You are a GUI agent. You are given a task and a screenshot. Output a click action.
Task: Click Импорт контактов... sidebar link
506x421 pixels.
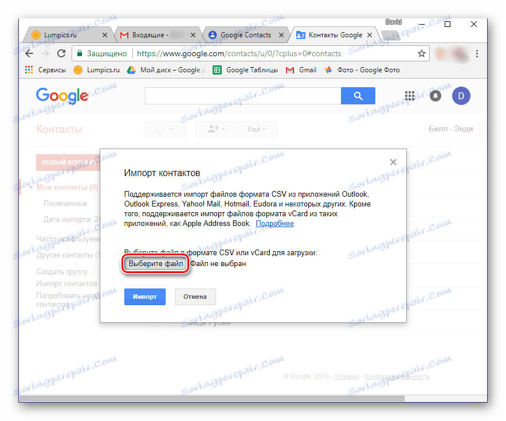67,284
